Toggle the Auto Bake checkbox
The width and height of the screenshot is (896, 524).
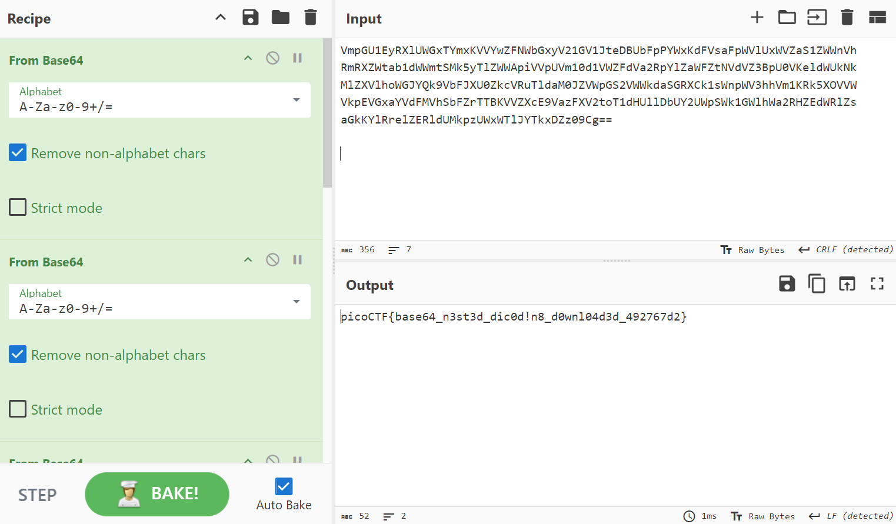coord(284,486)
